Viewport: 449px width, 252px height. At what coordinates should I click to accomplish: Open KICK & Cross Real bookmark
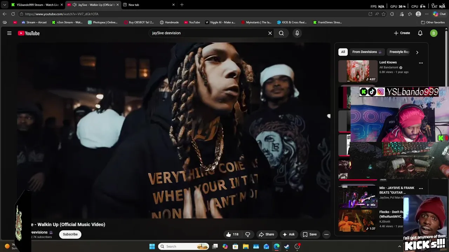(292, 22)
